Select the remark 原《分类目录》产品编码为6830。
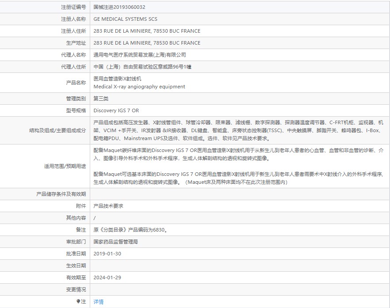The height and width of the screenshot is (308, 390). pyautogui.click(x=130, y=230)
